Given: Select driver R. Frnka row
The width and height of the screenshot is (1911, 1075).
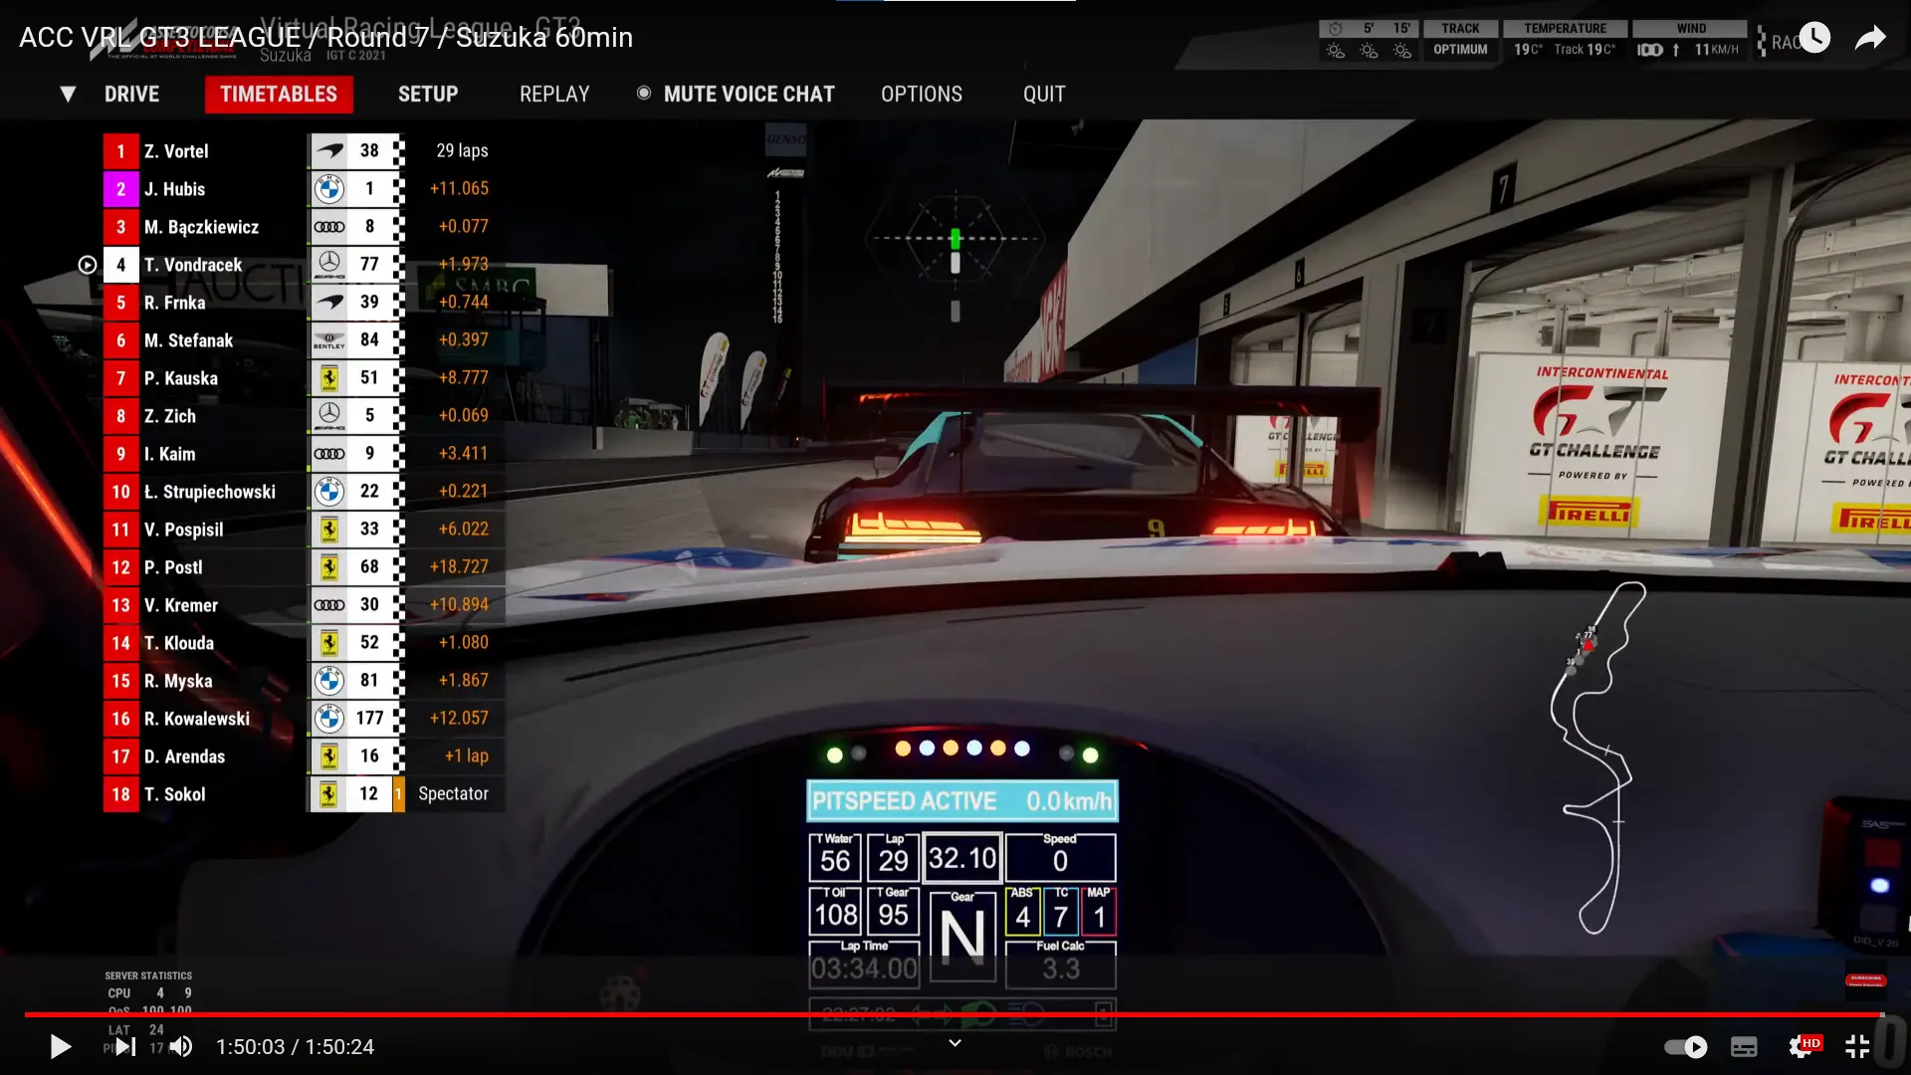Looking at the screenshot, I should 304,303.
